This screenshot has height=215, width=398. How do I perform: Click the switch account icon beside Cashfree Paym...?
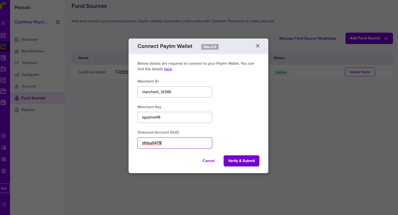(58, 22)
